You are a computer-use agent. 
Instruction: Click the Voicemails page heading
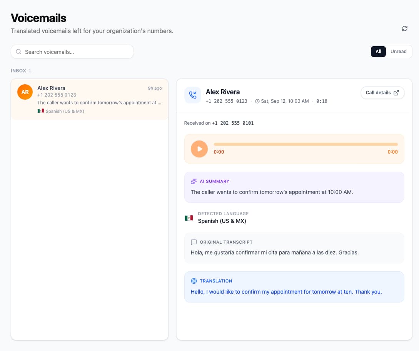(x=38, y=18)
